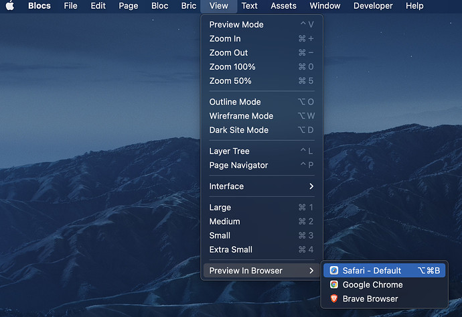Open the Text menu
Image resolution: width=462 pixels, height=317 pixels.
click(x=249, y=5)
